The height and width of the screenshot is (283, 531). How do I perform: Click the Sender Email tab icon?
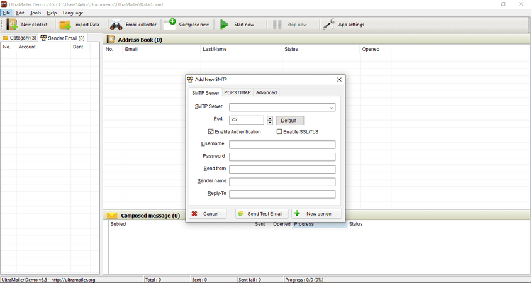click(x=43, y=38)
